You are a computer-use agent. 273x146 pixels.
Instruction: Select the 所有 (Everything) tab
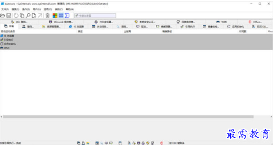tap(9, 26)
